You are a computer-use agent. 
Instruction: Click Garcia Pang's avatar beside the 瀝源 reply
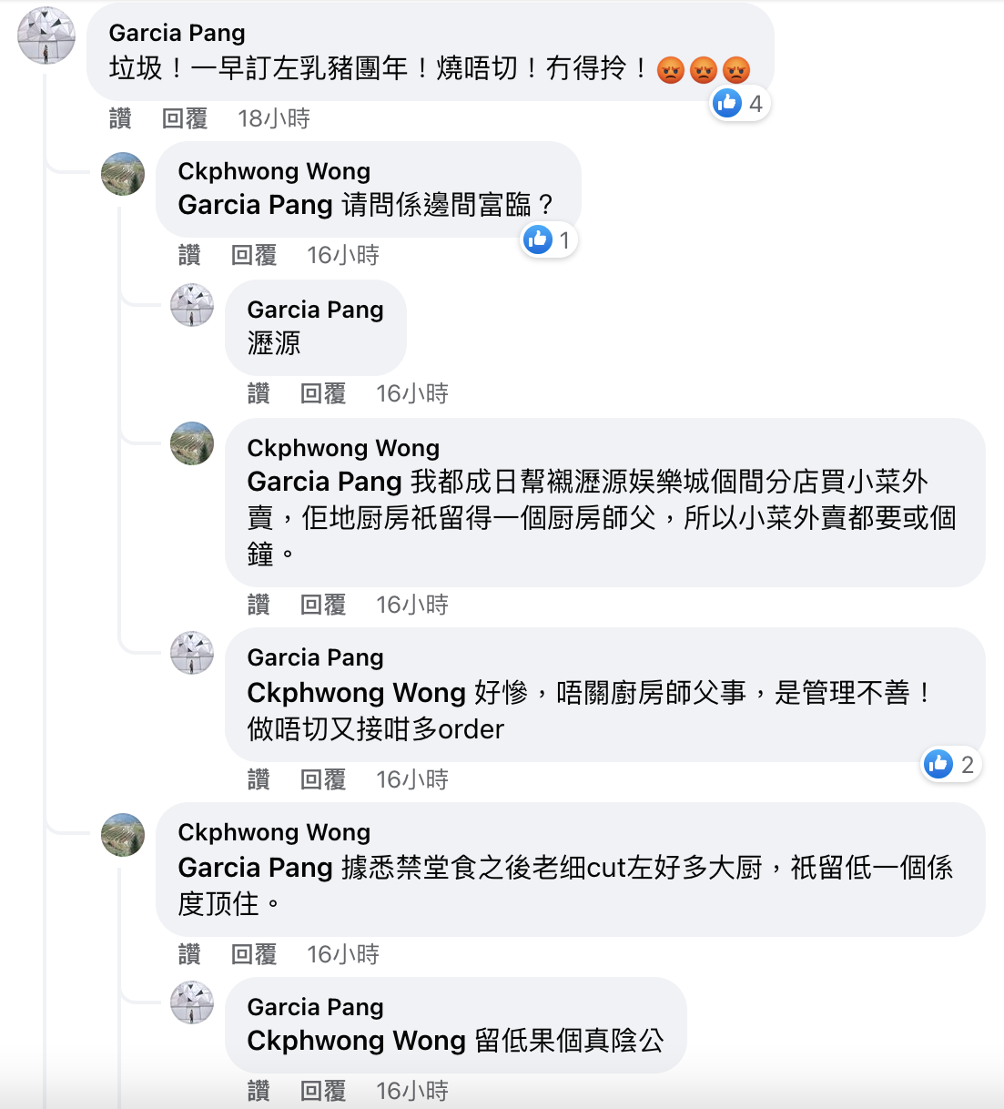point(192,305)
